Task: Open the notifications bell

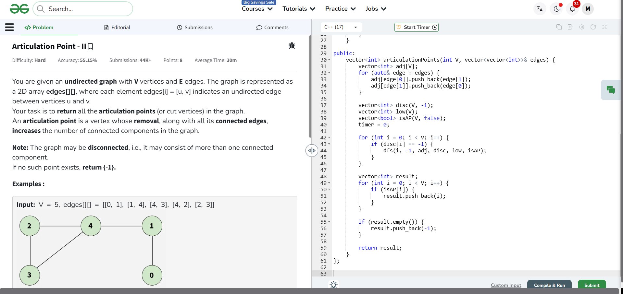Action: (572, 9)
